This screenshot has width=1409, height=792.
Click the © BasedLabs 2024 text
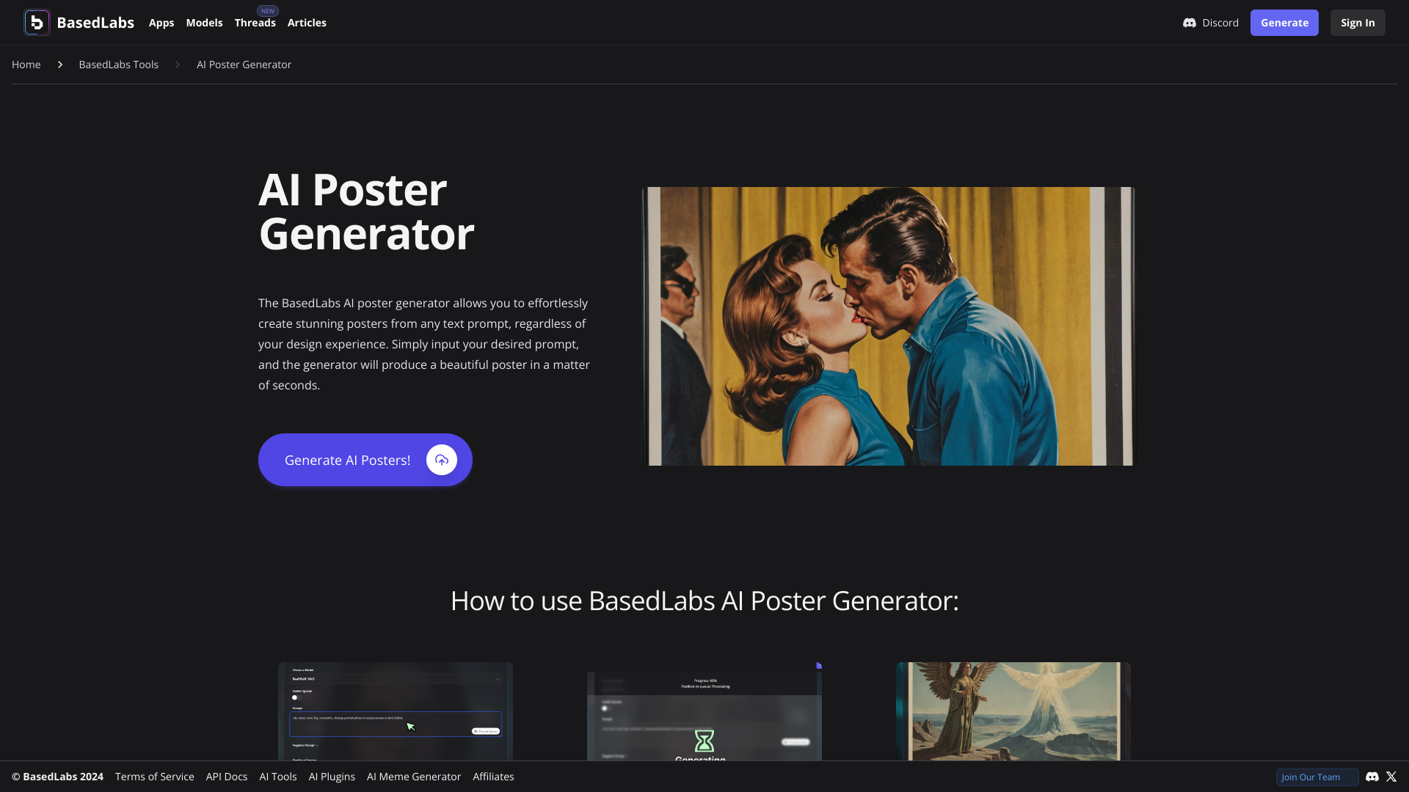tap(57, 777)
